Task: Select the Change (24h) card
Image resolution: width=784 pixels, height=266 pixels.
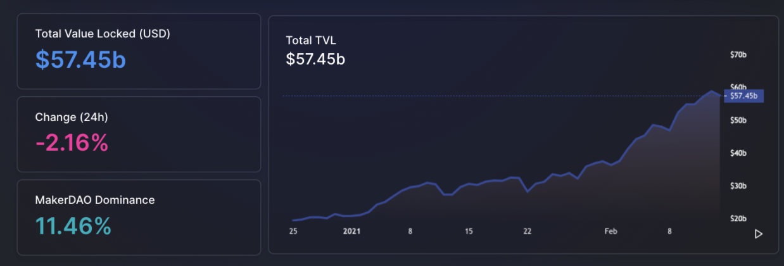Action: [x=139, y=134]
